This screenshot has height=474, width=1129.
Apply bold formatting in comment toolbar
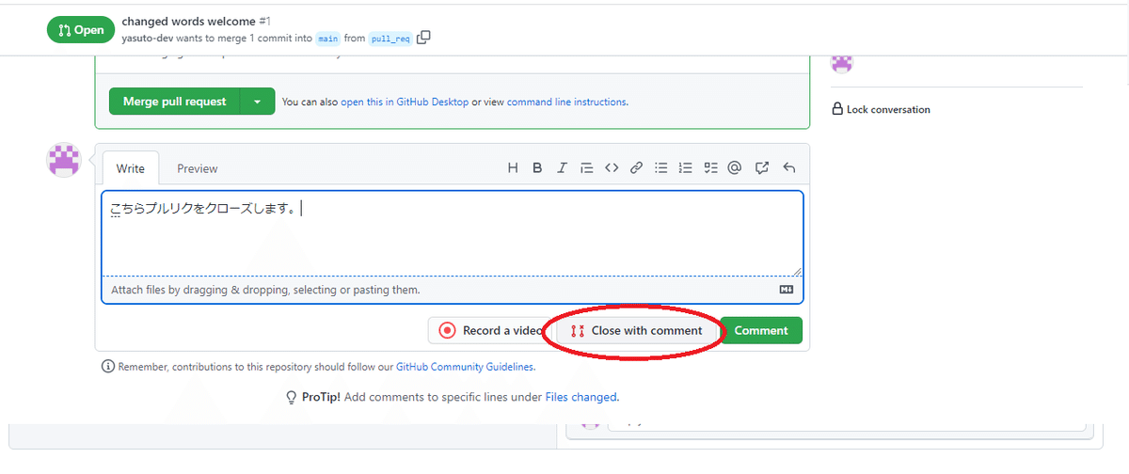[537, 168]
